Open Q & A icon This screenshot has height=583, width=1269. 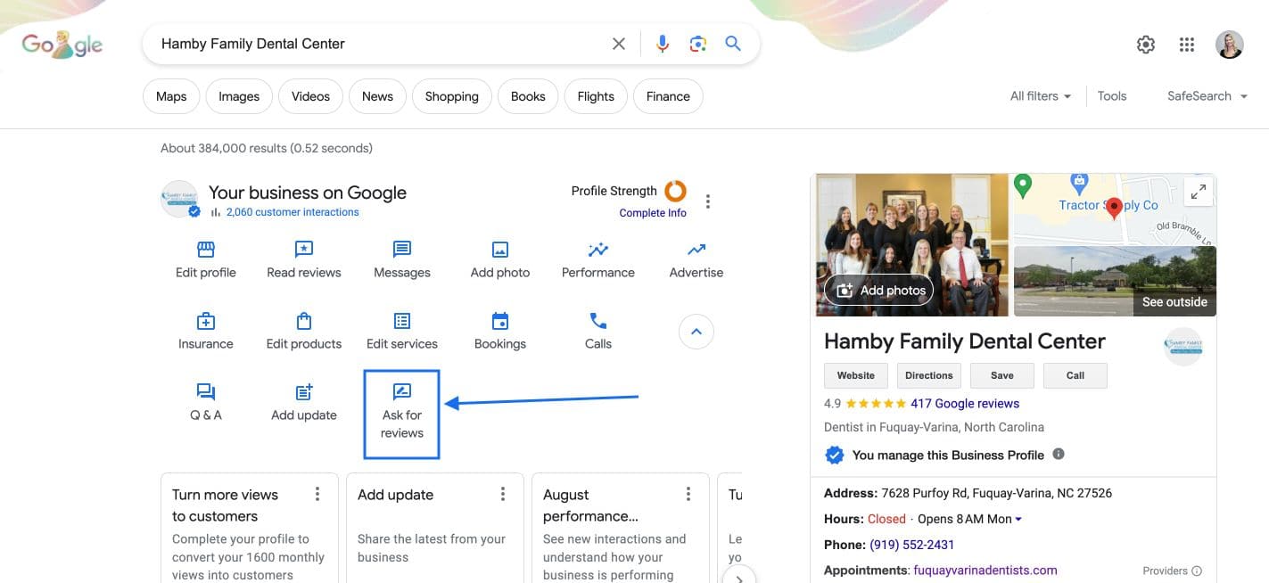(x=206, y=392)
